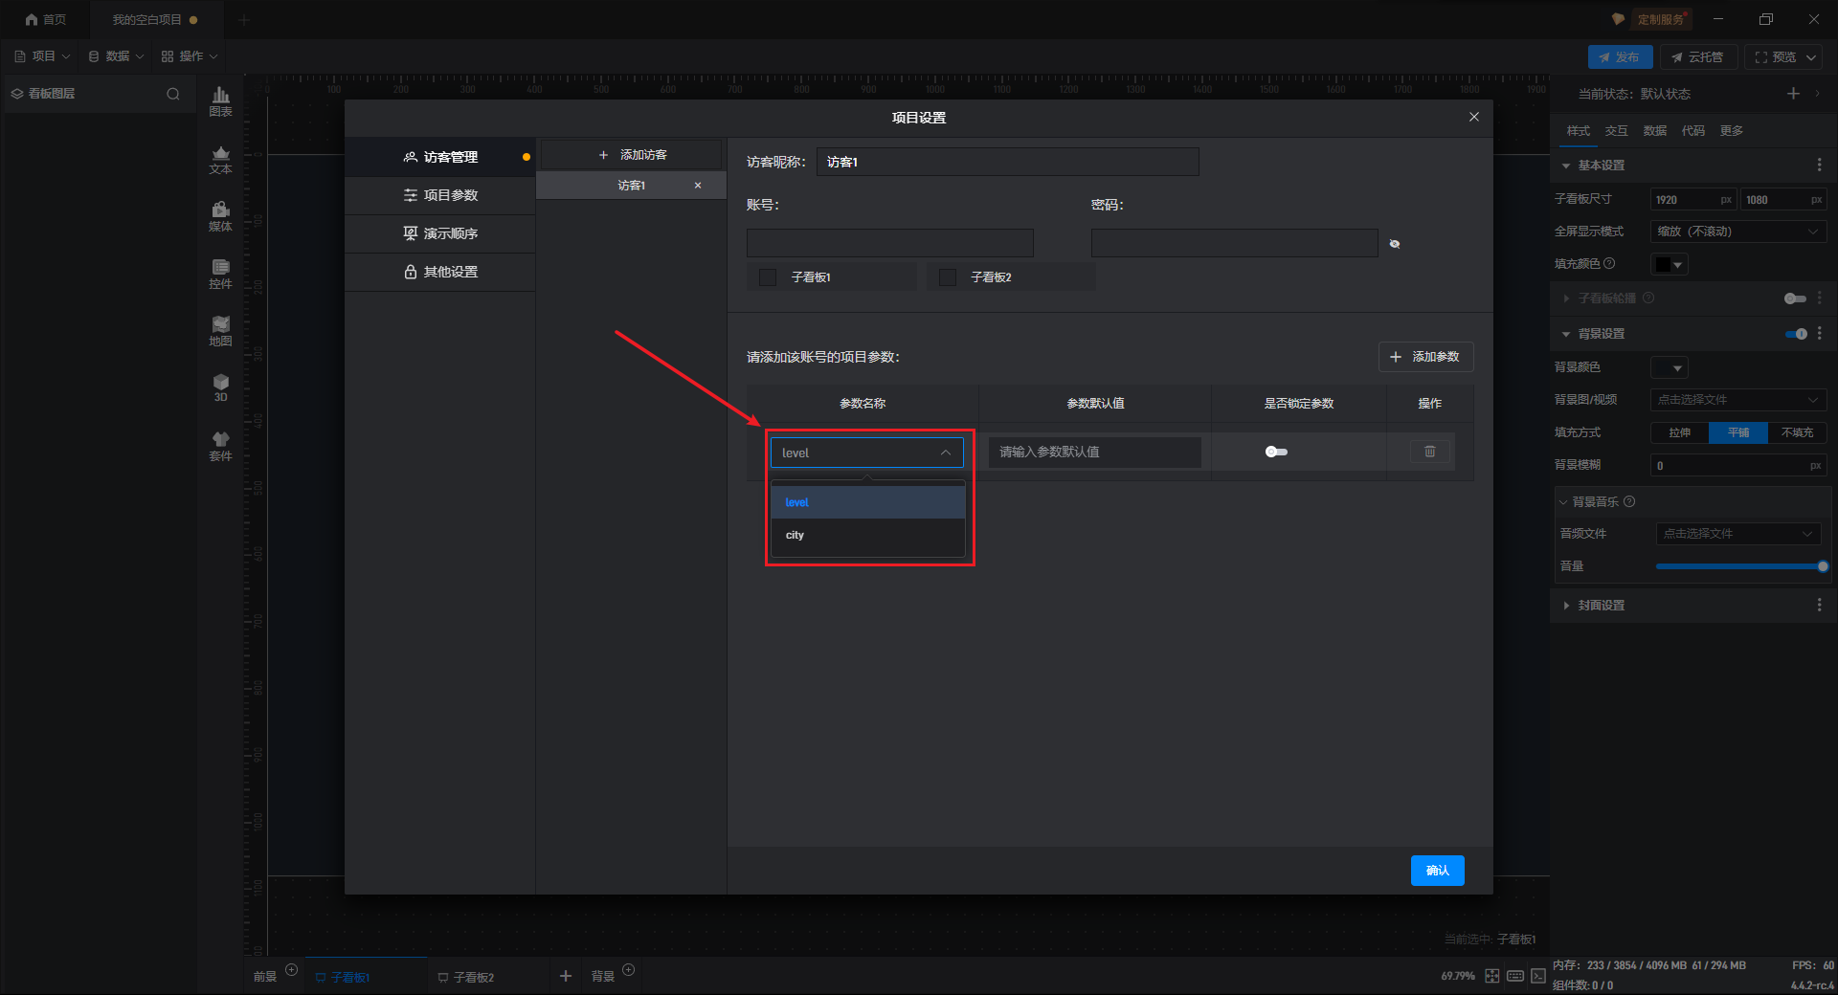Check the 子看板1 checkbox
1838x995 pixels.
pos(768,277)
